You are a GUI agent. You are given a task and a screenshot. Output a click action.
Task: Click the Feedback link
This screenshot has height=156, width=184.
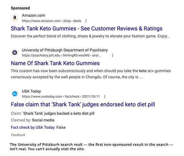point(18,135)
